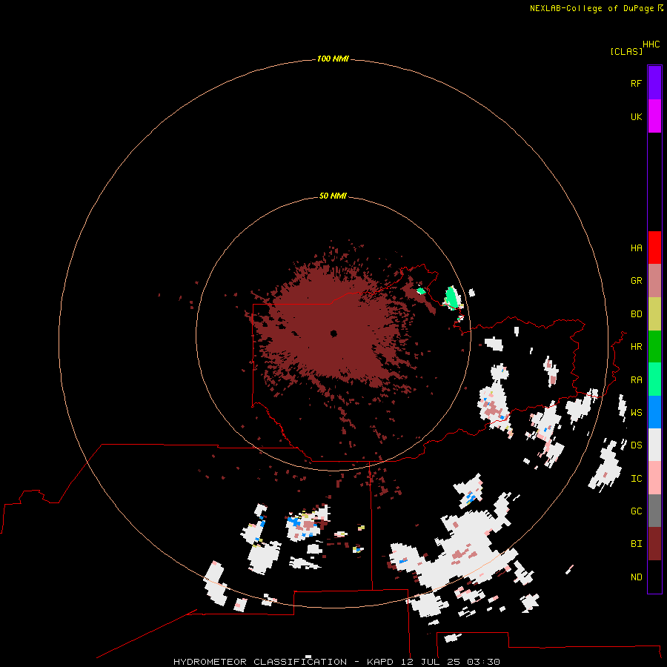
Task: Click the ND black legend swatch
Action: 654,577
